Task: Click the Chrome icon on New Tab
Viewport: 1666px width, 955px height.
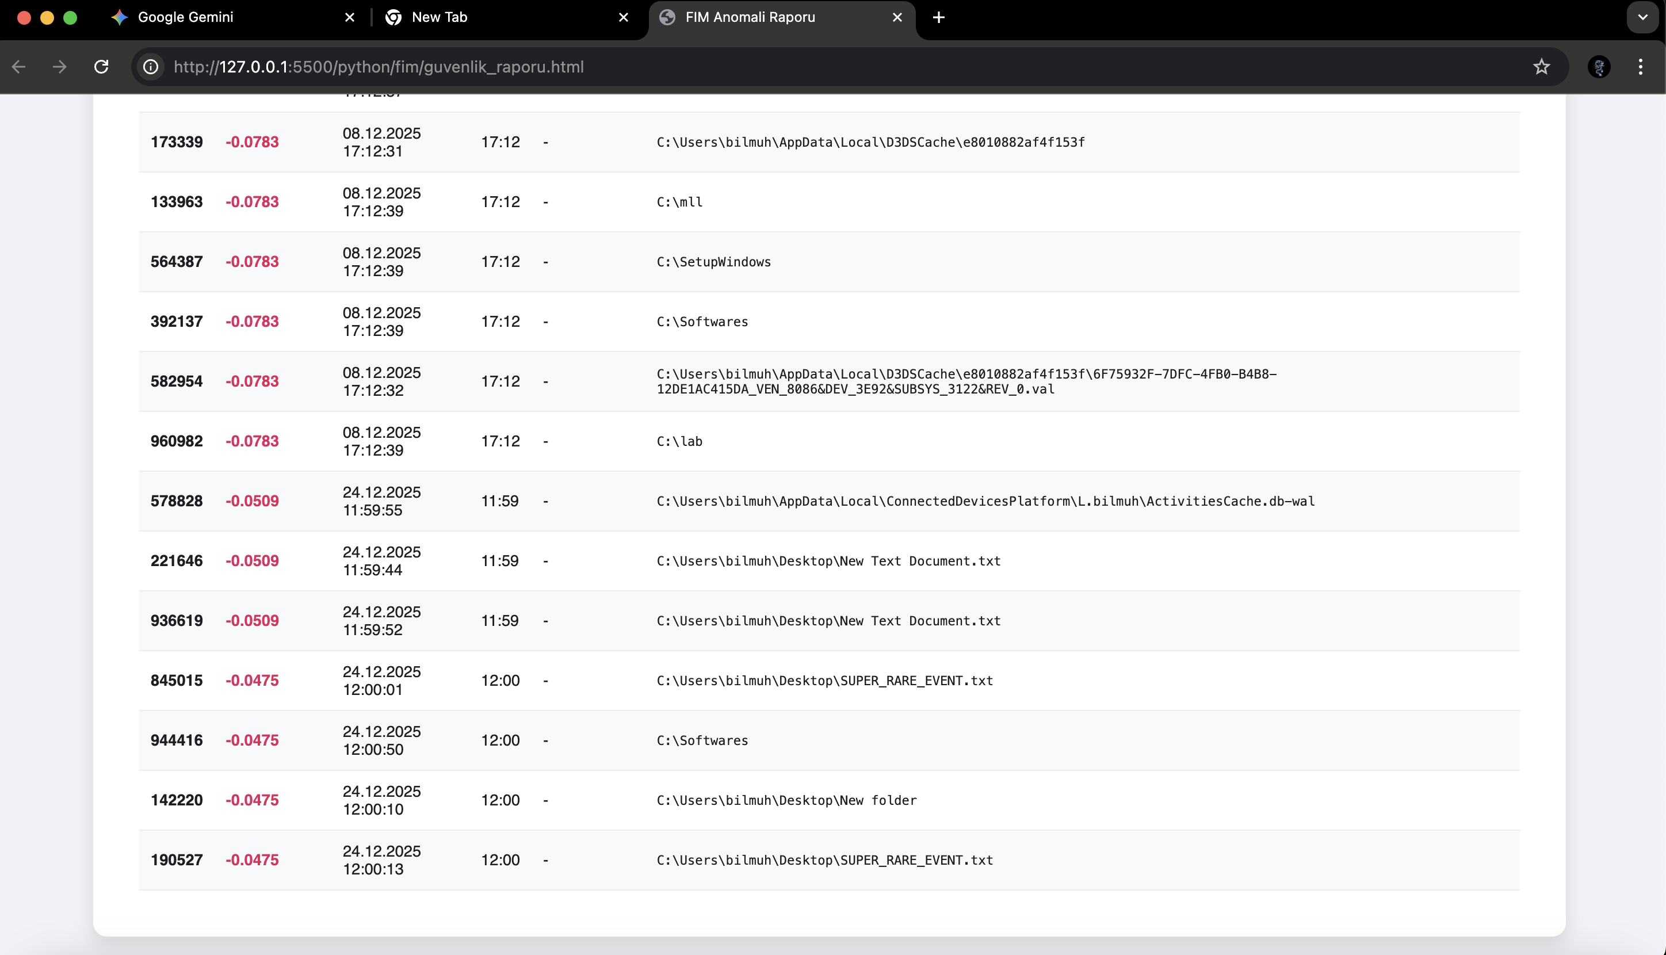Action: click(x=393, y=18)
